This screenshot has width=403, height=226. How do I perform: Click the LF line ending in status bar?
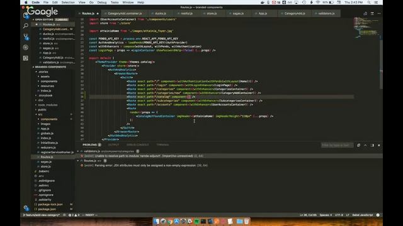click(x=348, y=215)
